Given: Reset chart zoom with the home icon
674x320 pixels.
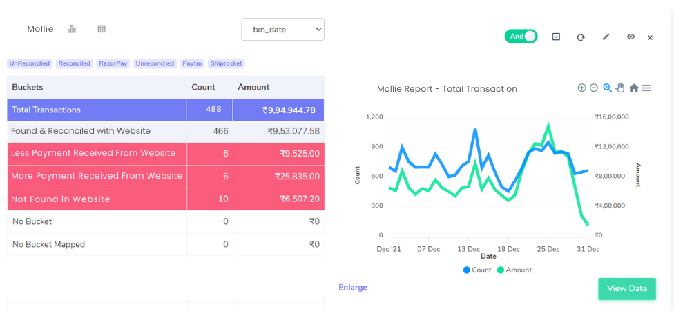Looking at the screenshot, I should (633, 88).
